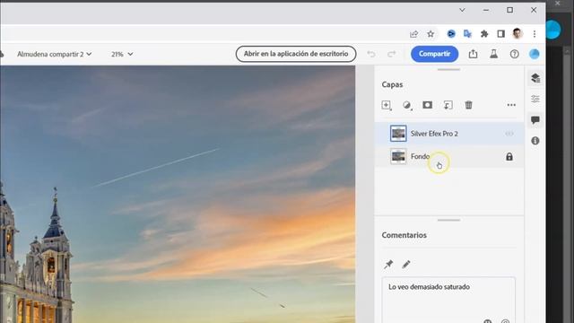Open the export share icon

pos(473,54)
